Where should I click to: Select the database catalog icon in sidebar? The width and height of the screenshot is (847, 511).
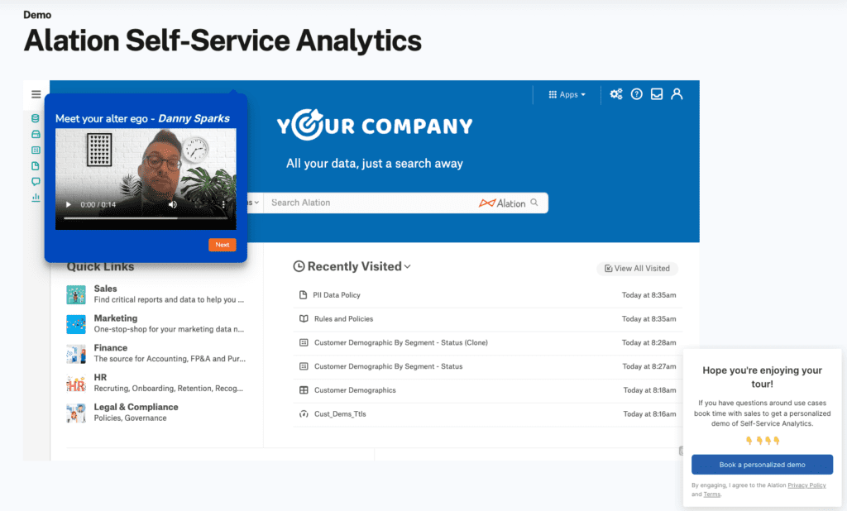click(x=36, y=117)
